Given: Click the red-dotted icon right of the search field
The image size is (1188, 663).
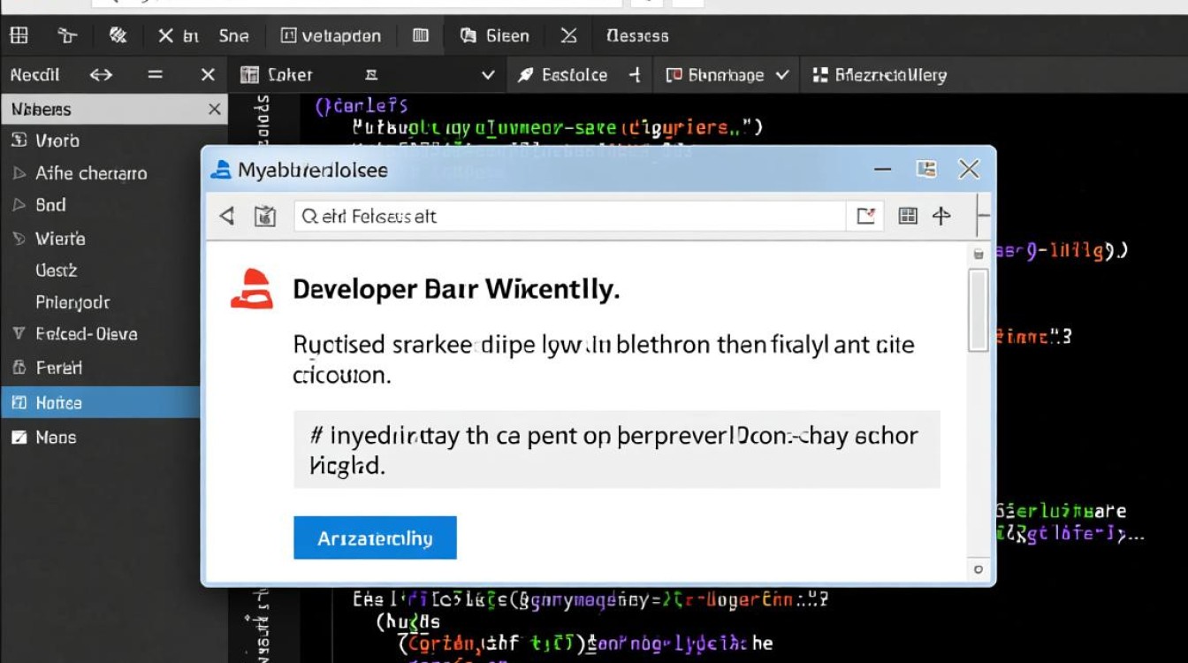Looking at the screenshot, I should click(x=865, y=216).
